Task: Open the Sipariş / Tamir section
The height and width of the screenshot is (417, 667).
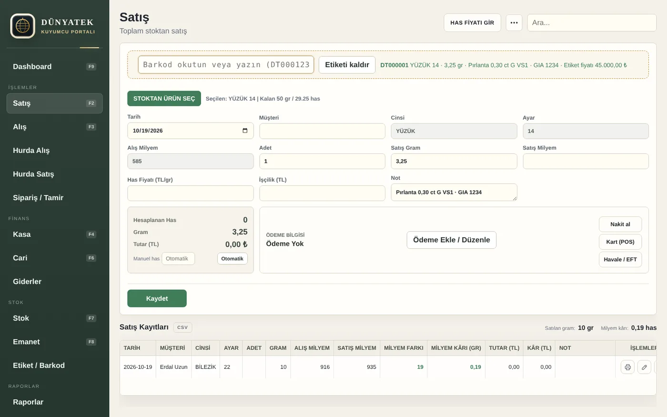Action: click(x=55, y=198)
